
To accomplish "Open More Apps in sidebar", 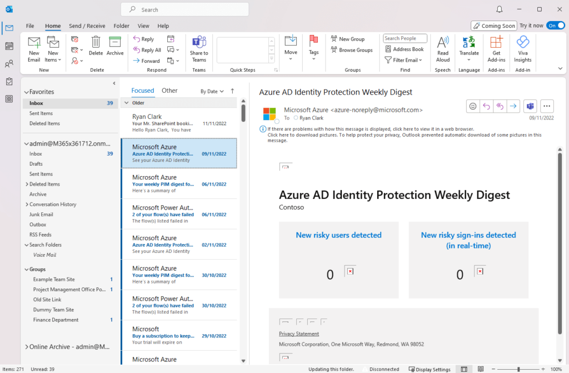I will point(9,99).
